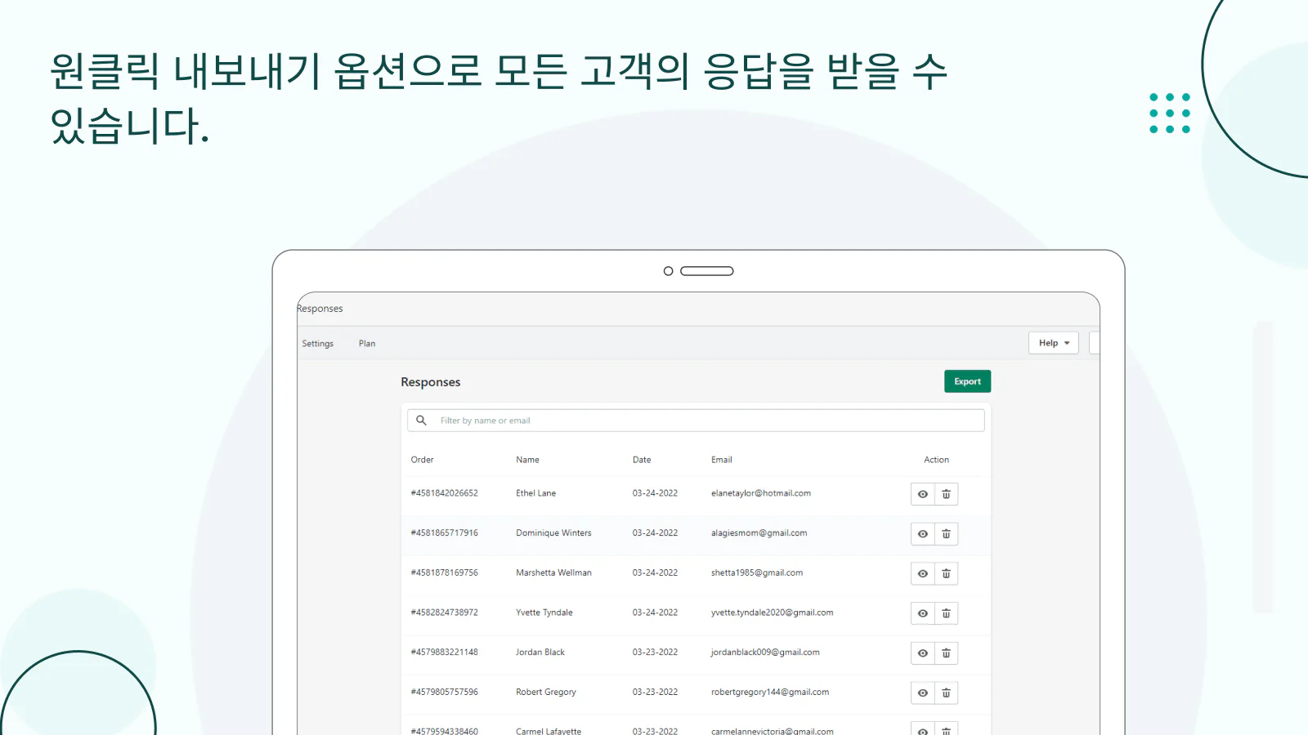Screen dimensions: 1308x735
Task: Click the Date column header
Action: point(642,460)
